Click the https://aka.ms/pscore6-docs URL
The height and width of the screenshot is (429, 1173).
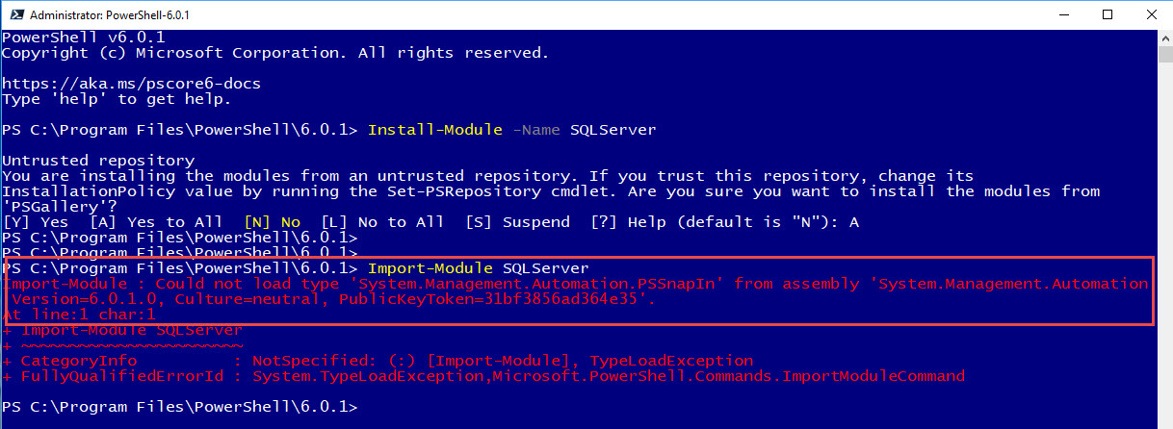click(x=131, y=84)
